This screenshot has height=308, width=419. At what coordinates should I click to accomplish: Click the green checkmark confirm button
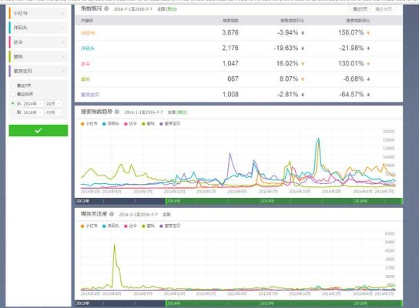click(x=39, y=130)
